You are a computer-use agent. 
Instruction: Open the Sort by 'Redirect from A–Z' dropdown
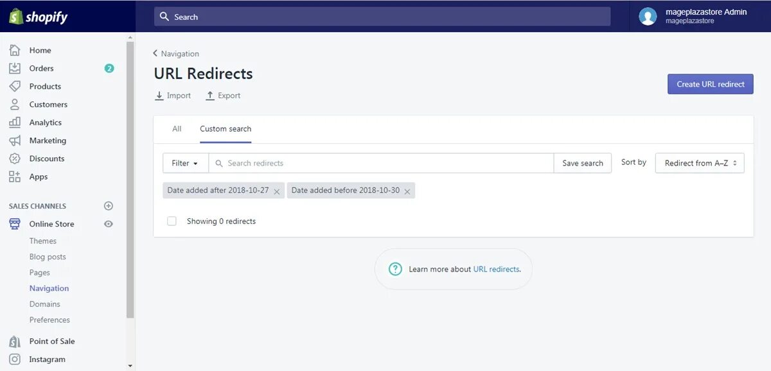[x=700, y=163]
